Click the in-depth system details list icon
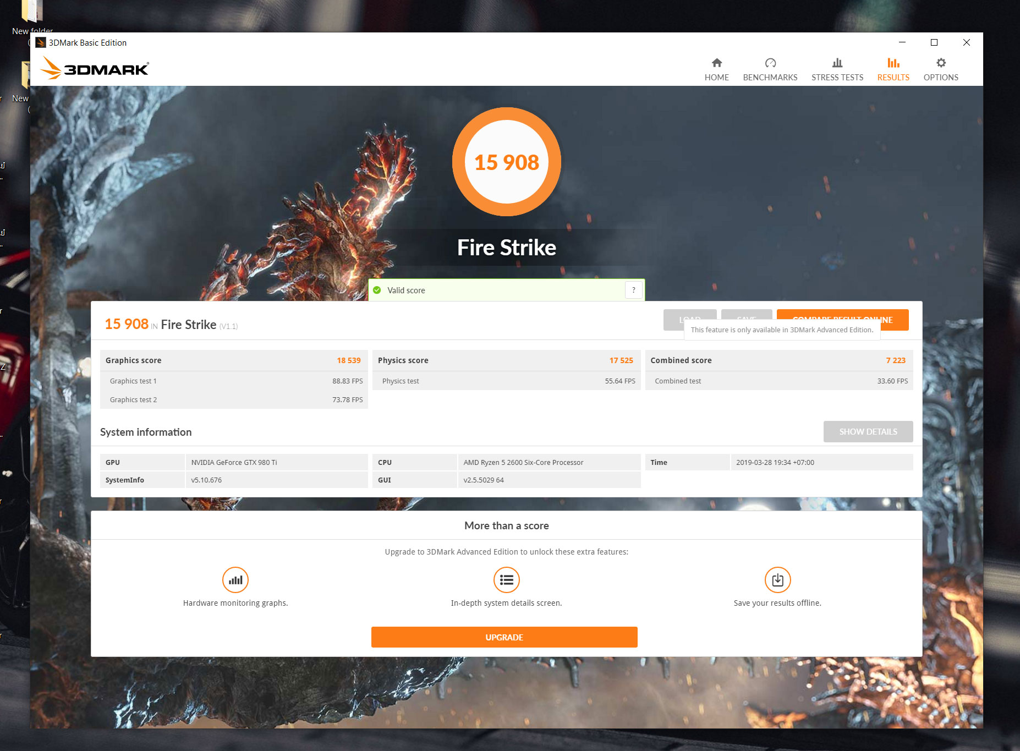Screen dimensions: 1020x751 pos(506,580)
